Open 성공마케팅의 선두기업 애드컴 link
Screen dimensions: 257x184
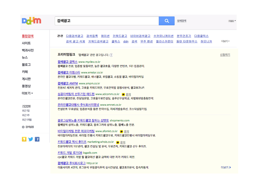click(76, 94)
